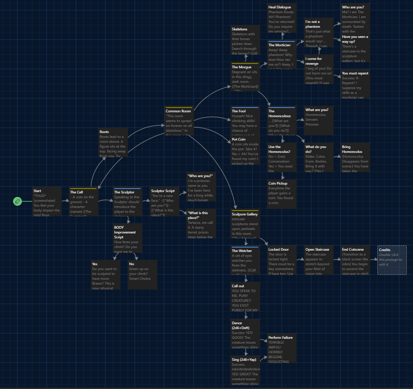Select The Cell passage
This screenshot has height=389, width=413.
point(83,202)
